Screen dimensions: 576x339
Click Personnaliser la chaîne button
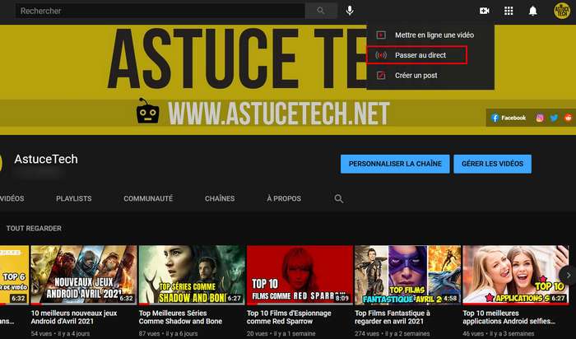395,164
